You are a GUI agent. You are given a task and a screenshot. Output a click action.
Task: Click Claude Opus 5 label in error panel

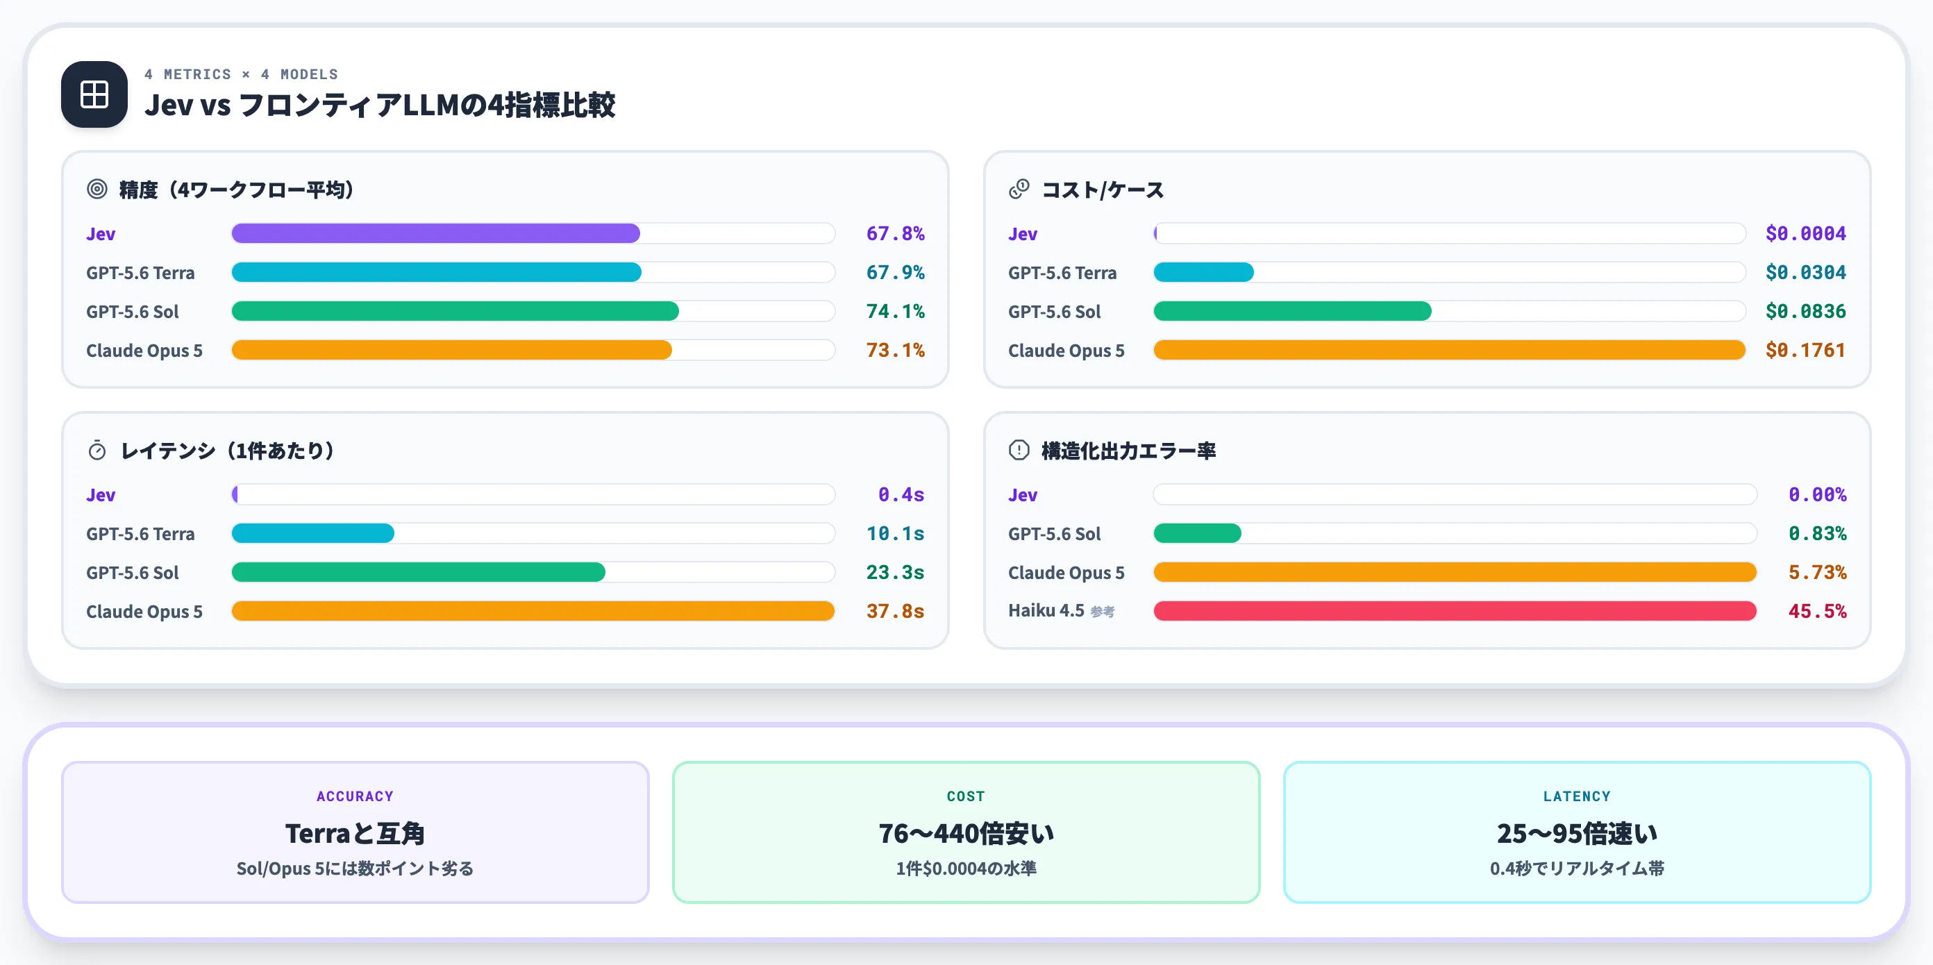click(1066, 572)
